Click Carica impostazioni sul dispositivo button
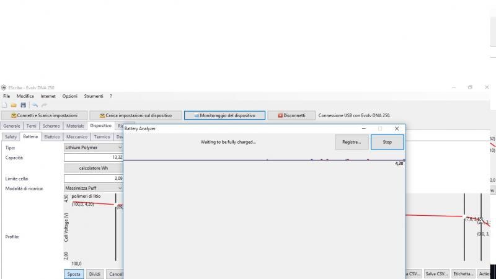The height and width of the screenshot is (279, 496). point(136,115)
